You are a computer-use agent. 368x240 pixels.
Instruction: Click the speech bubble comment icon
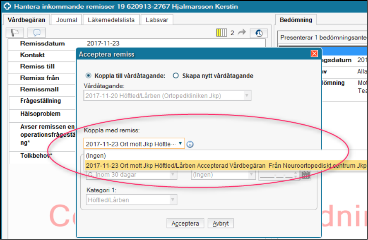(x=36, y=33)
